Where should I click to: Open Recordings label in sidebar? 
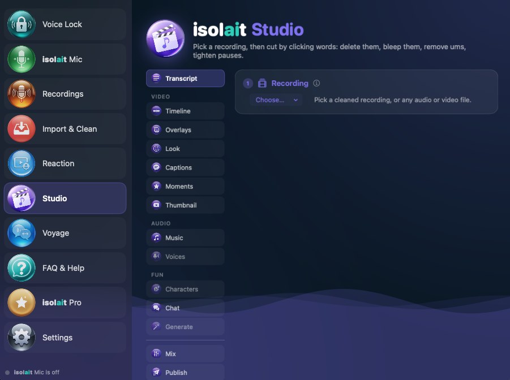coord(63,94)
